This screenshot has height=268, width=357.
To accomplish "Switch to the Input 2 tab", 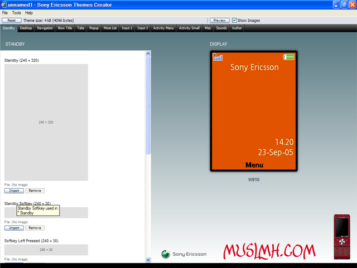I will click(143, 28).
